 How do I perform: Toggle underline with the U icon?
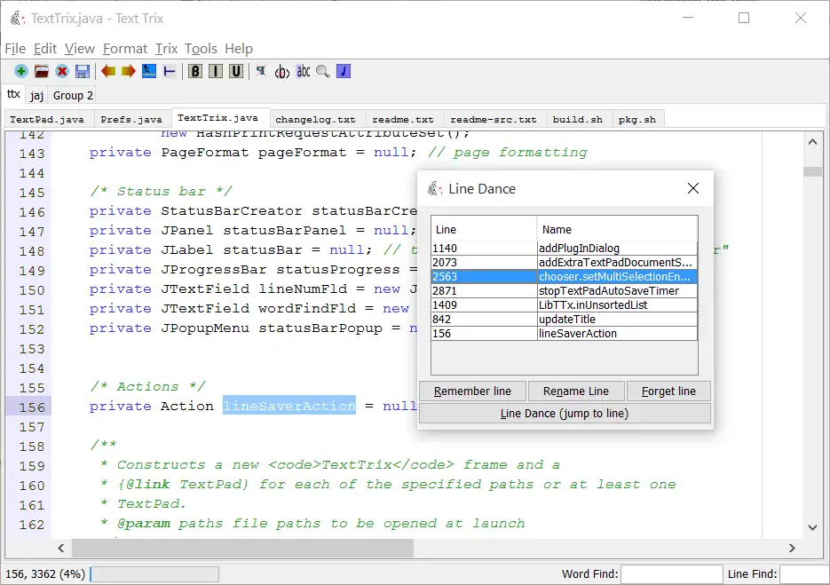235,71
